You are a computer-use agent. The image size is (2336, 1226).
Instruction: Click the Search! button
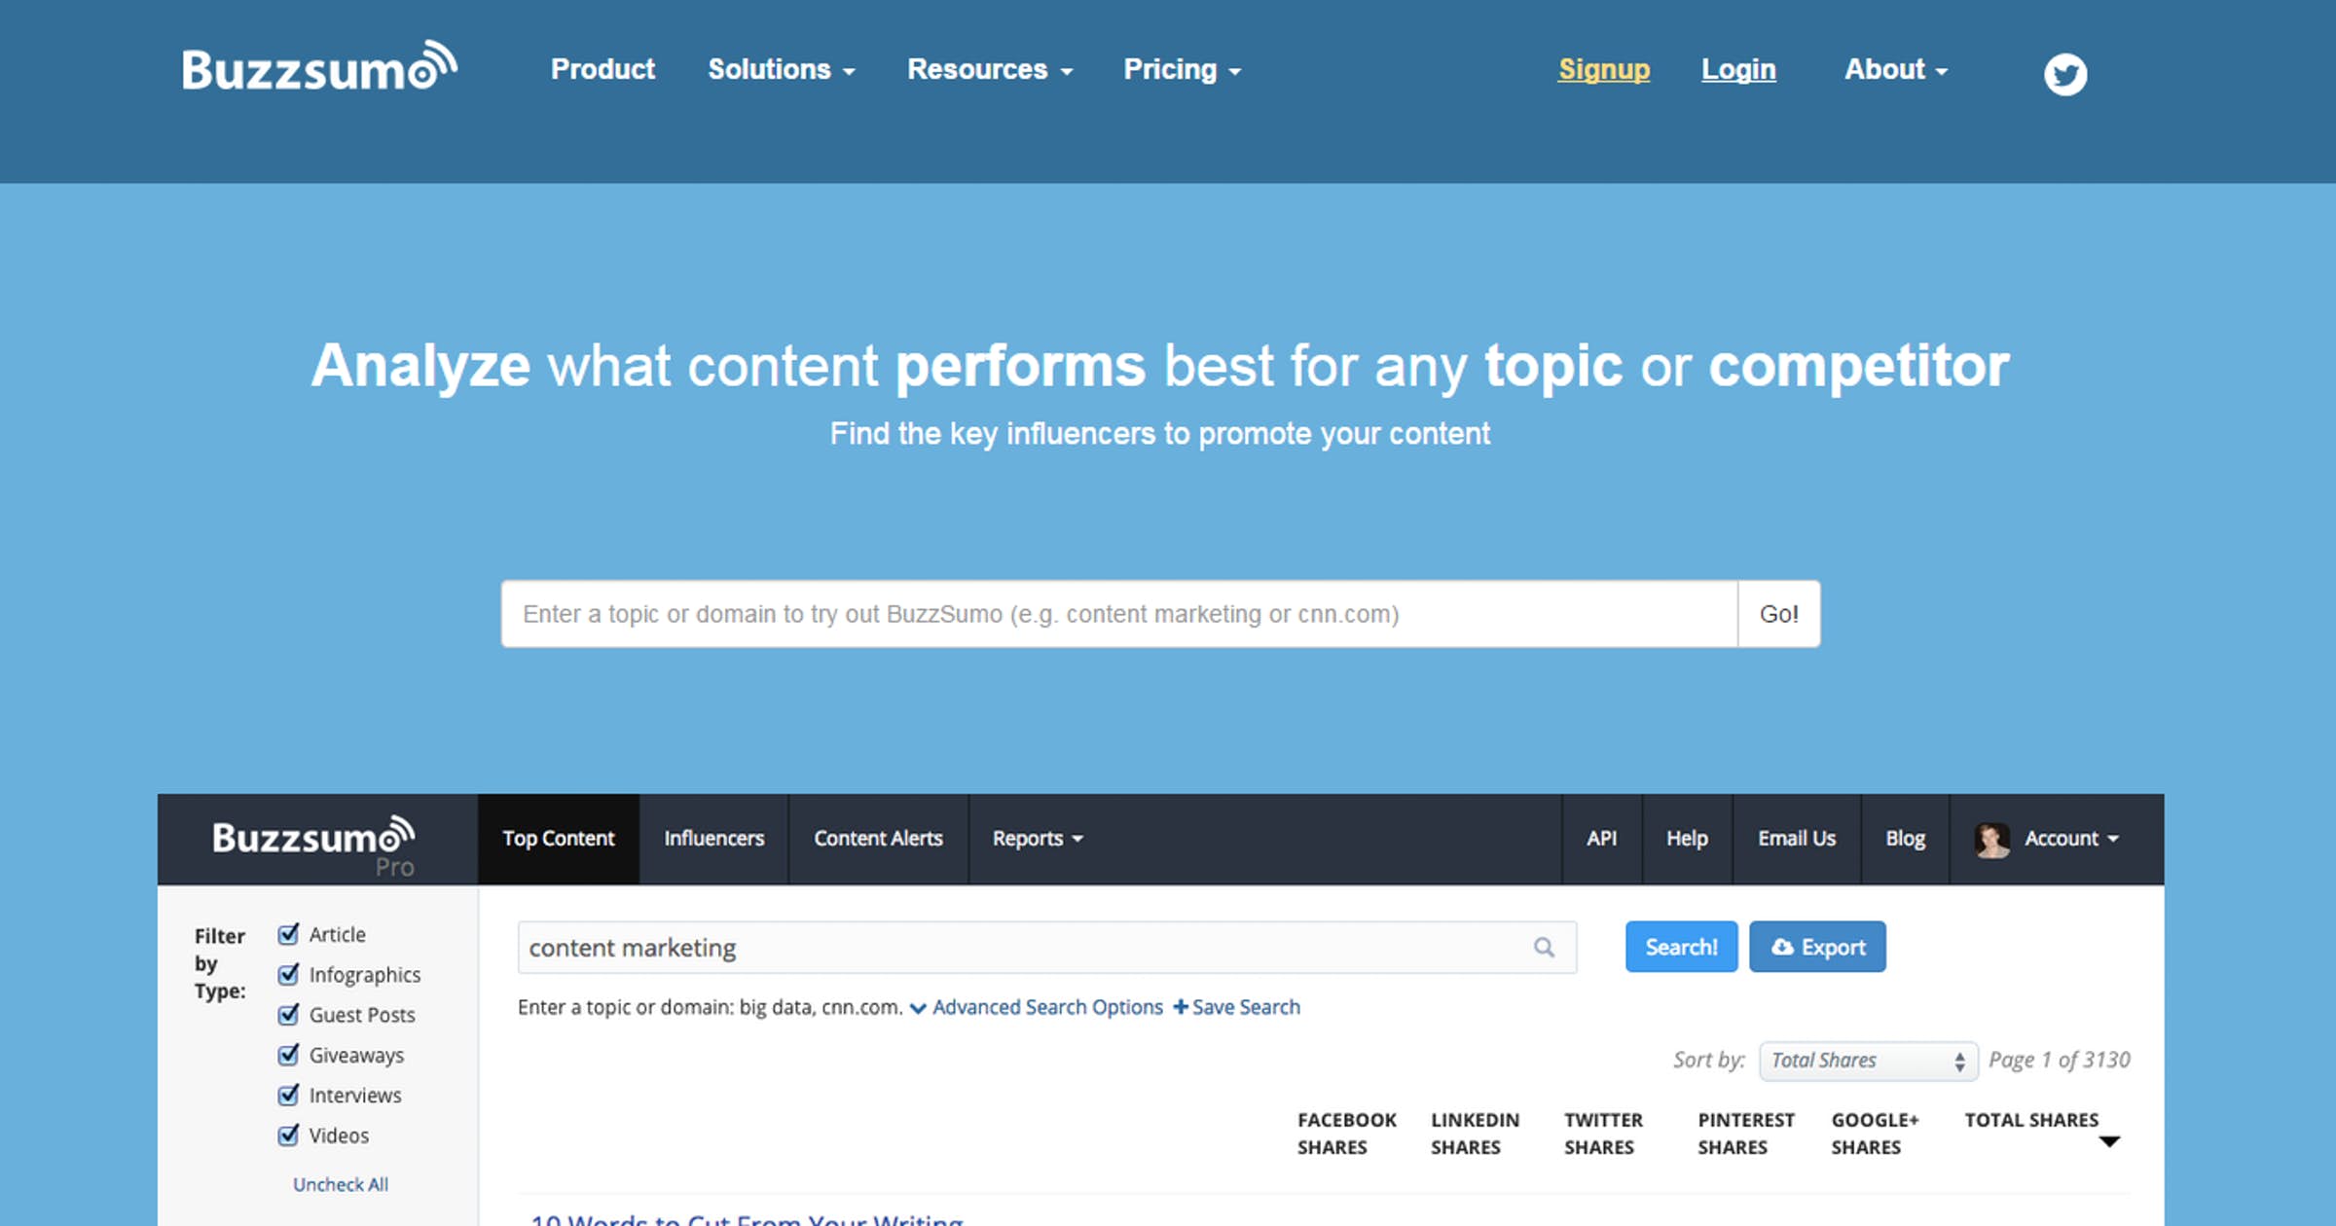(x=1681, y=947)
